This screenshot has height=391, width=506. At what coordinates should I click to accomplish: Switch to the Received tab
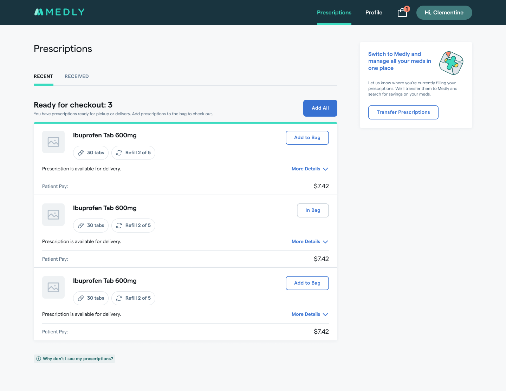77,76
